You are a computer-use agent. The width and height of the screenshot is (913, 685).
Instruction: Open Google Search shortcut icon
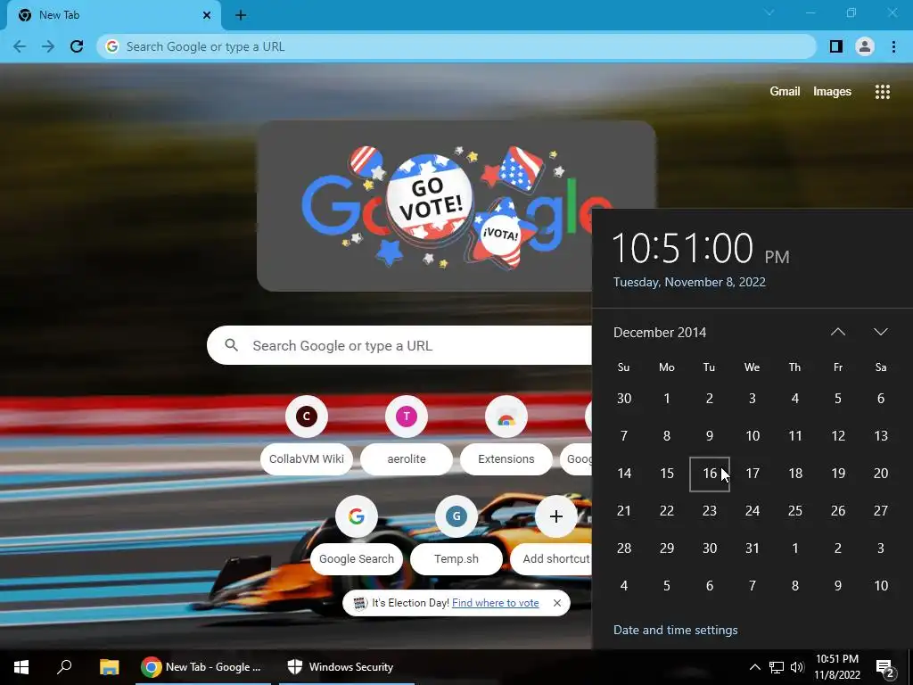click(357, 516)
